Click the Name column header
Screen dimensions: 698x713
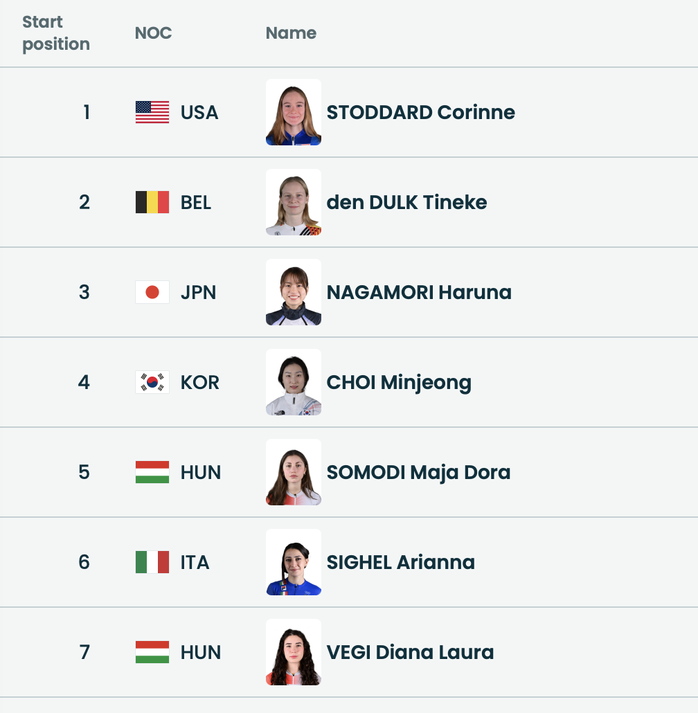291,33
